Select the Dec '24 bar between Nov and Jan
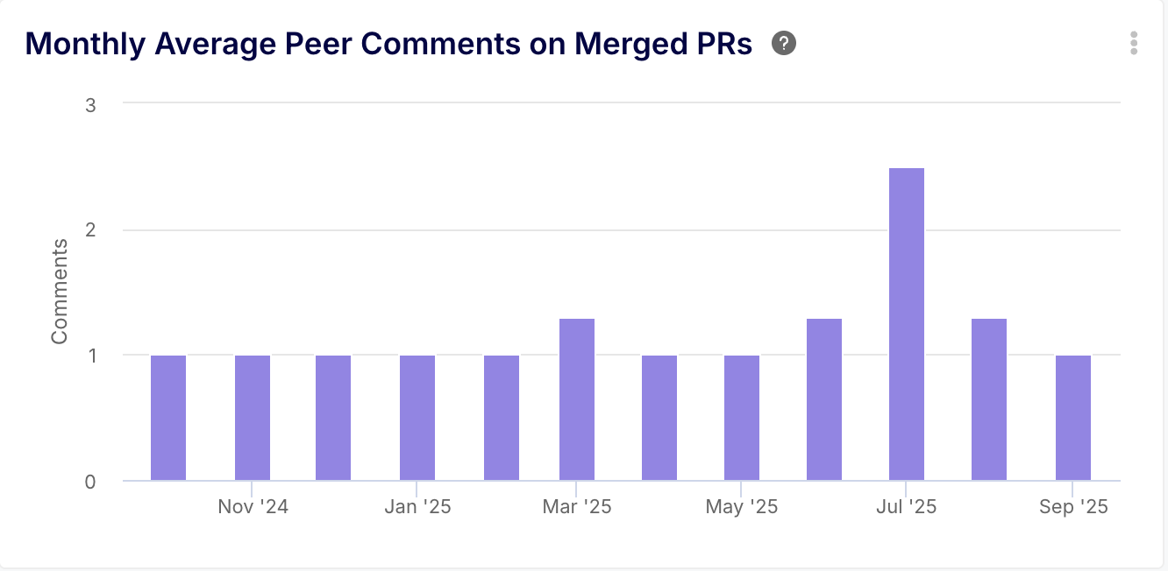The image size is (1168, 571). pyautogui.click(x=333, y=418)
